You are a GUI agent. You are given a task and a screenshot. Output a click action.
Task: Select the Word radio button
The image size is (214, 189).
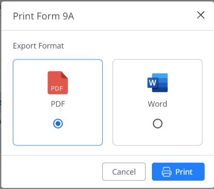pyautogui.click(x=158, y=124)
